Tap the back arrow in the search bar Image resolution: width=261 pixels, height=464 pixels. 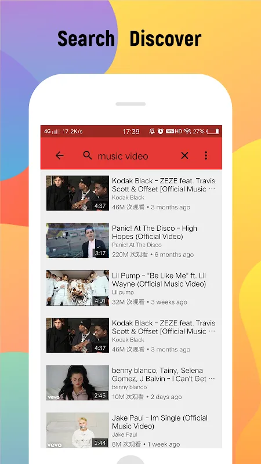point(60,155)
